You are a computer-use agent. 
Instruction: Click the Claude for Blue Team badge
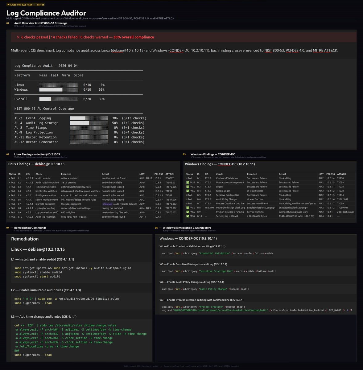tap(26, 5)
